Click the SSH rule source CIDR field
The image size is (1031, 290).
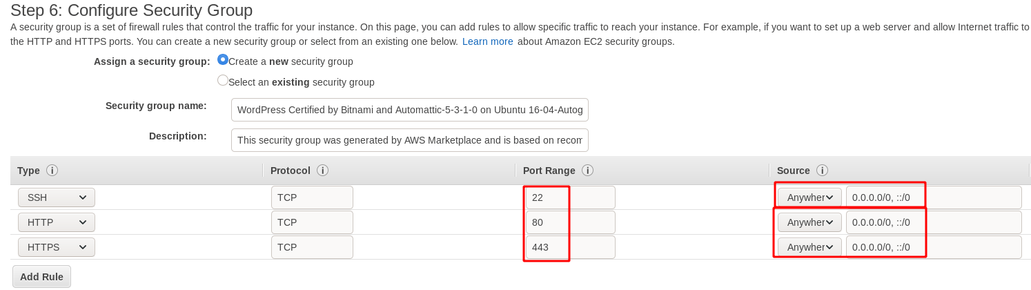(x=934, y=197)
